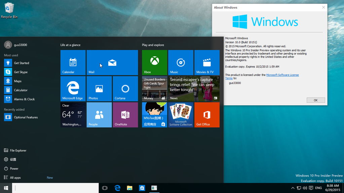The height and width of the screenshot is (193, 344).
Task: Open the Store tile with MYoTee
Action: pos(154,115)
